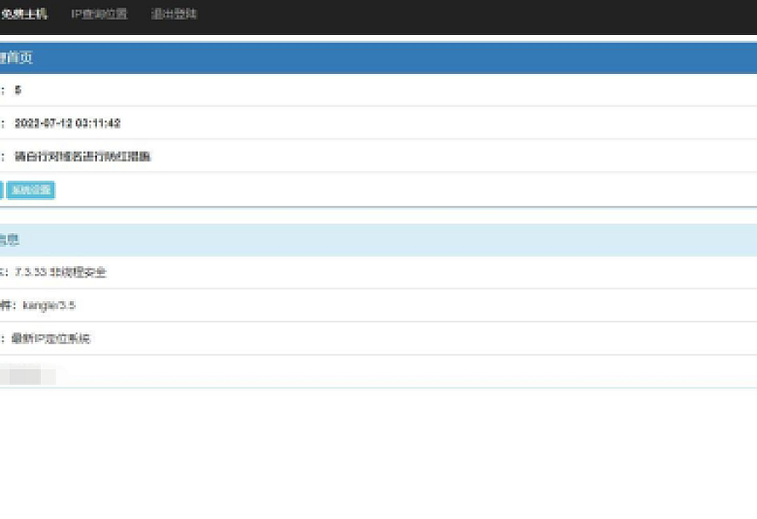Image resolution: width=757 pixels, height=519 pixels.
Task: Click the 最新IP定位系统 description text
Action: 50,339
